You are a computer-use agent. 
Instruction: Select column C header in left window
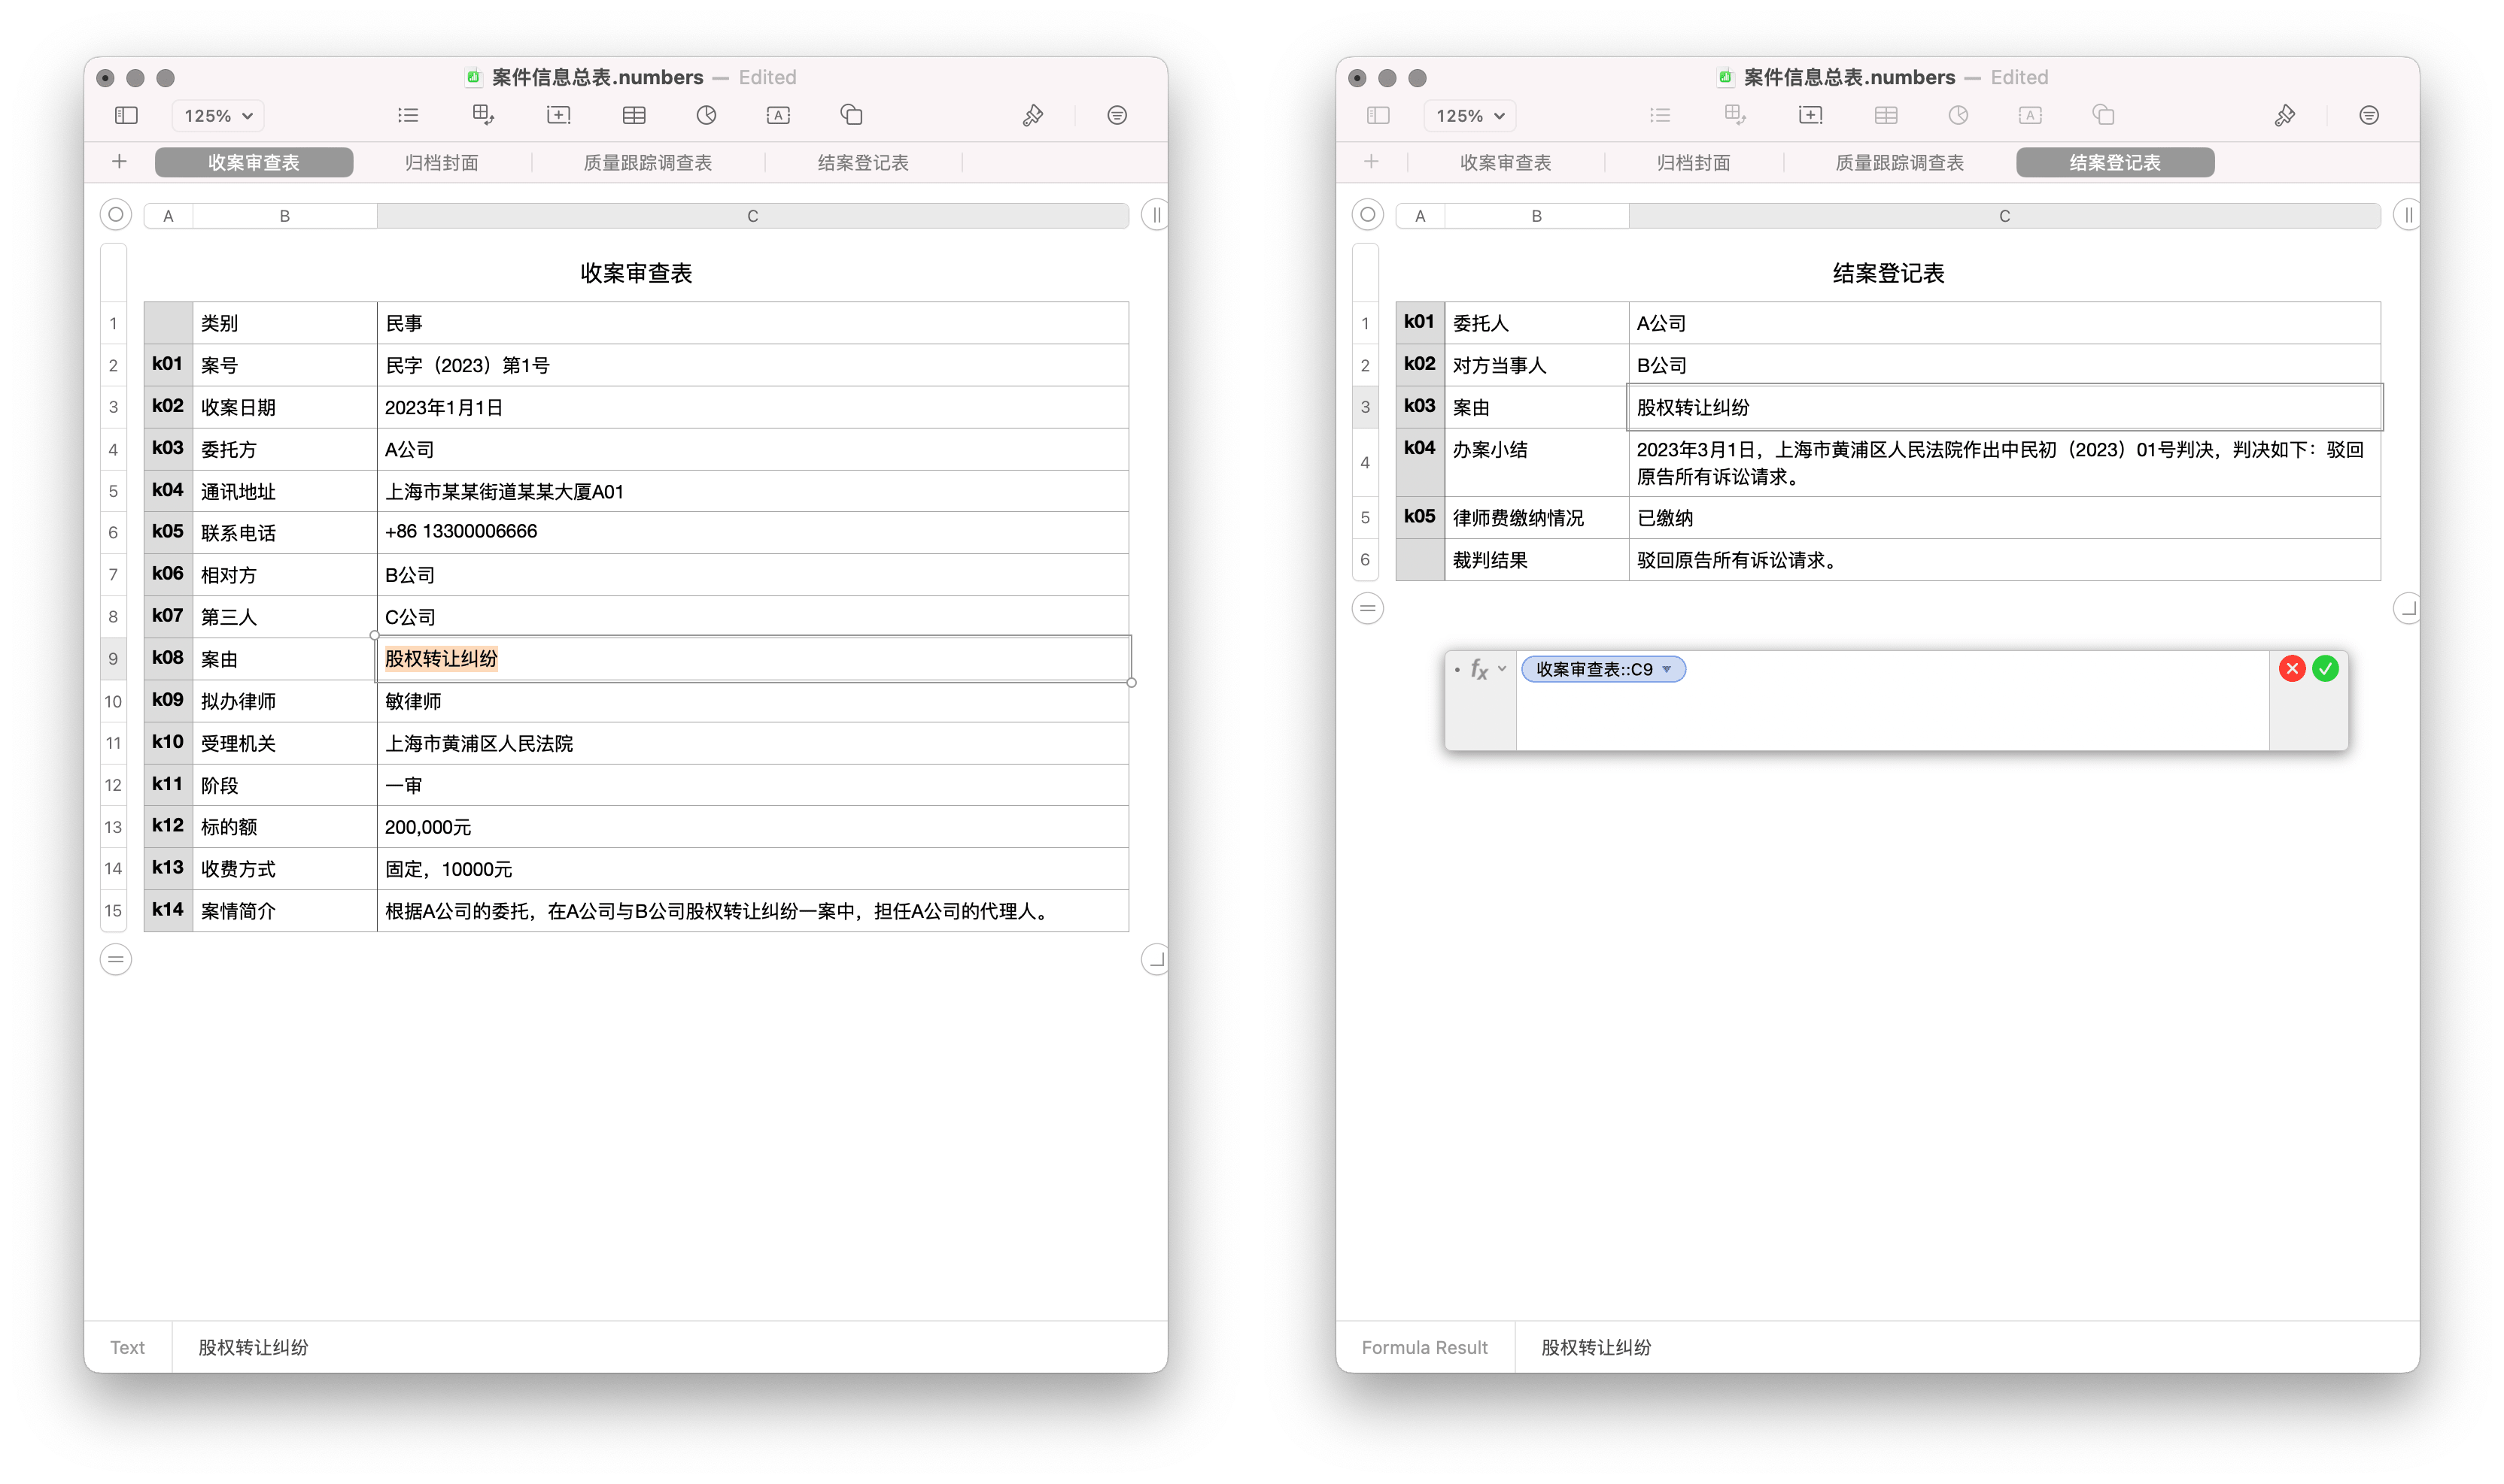(x=752, y=216)
